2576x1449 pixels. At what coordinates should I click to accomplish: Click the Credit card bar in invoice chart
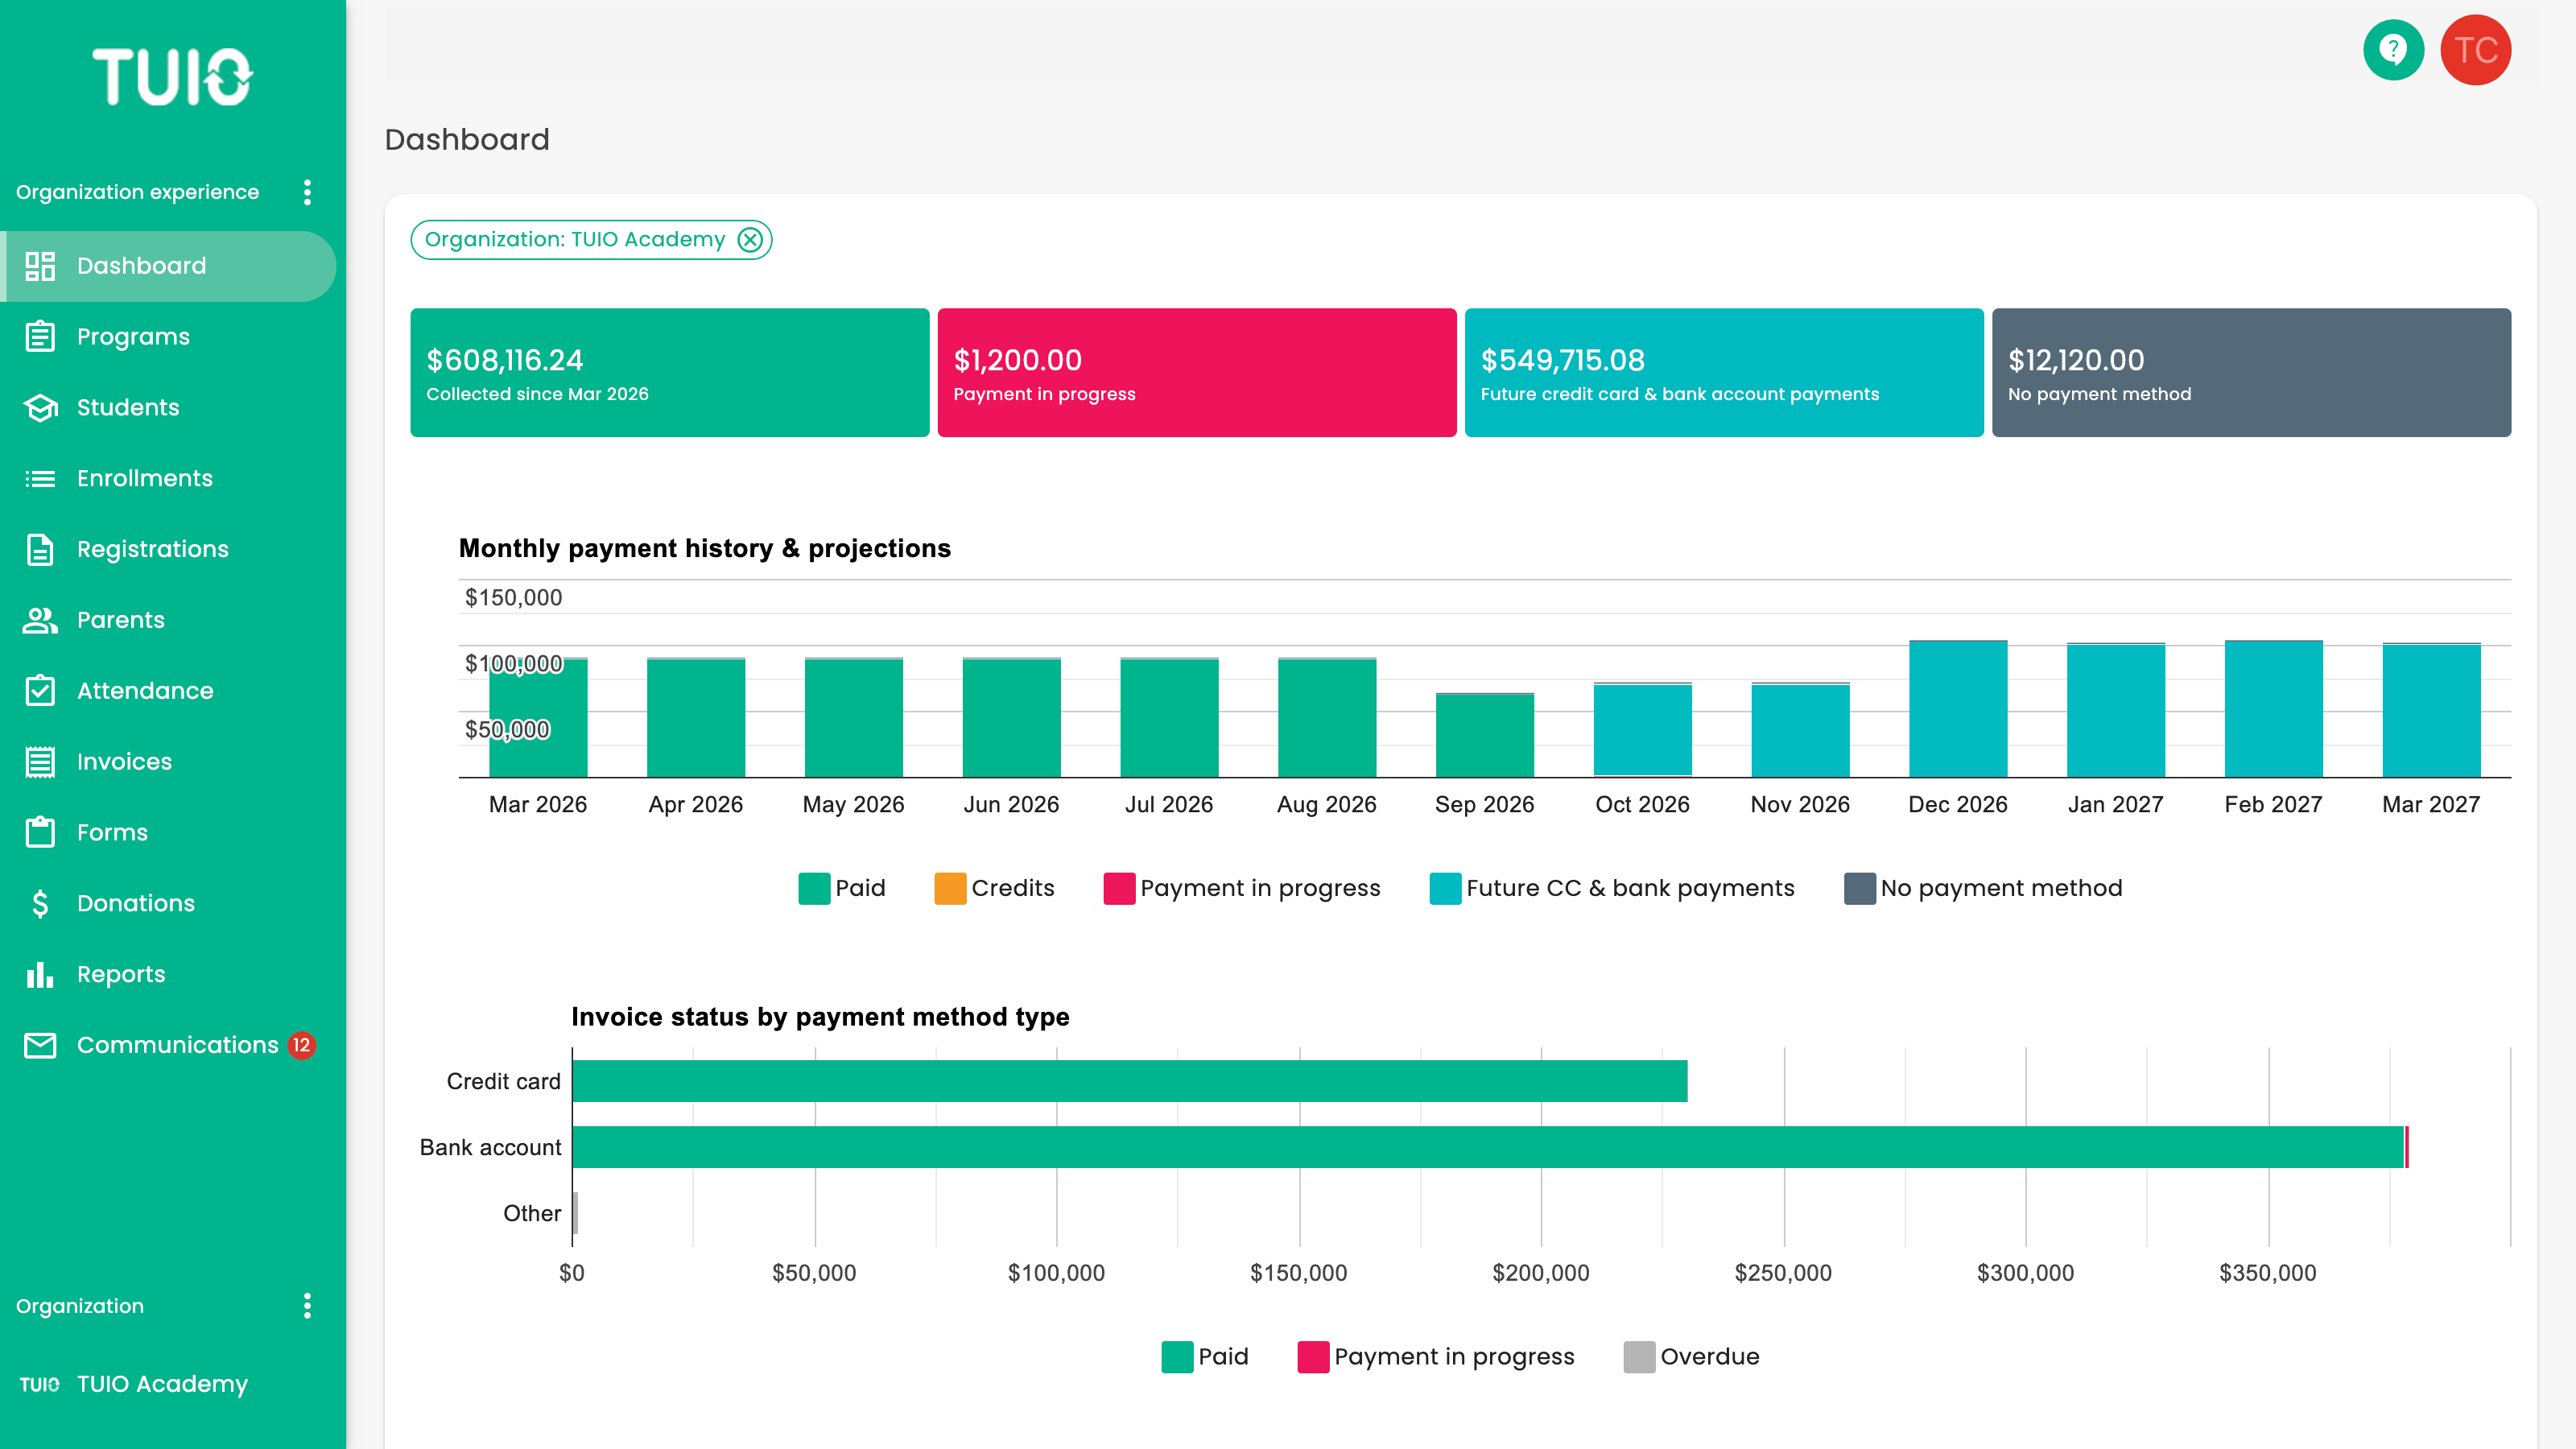coord(1130,1081)
